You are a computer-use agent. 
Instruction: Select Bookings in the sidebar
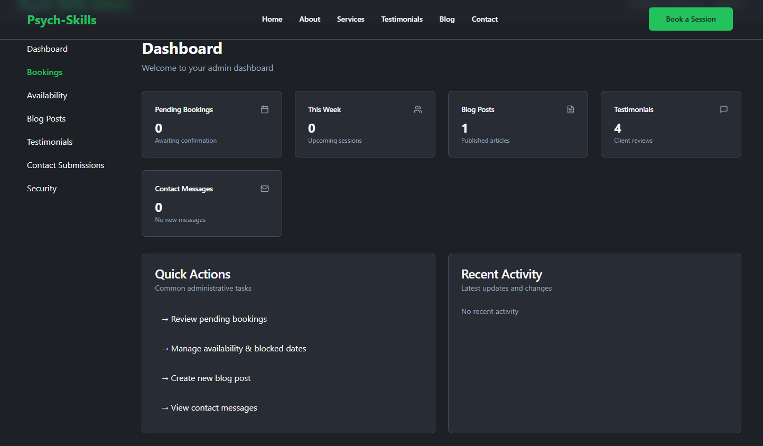coord(44,72)
